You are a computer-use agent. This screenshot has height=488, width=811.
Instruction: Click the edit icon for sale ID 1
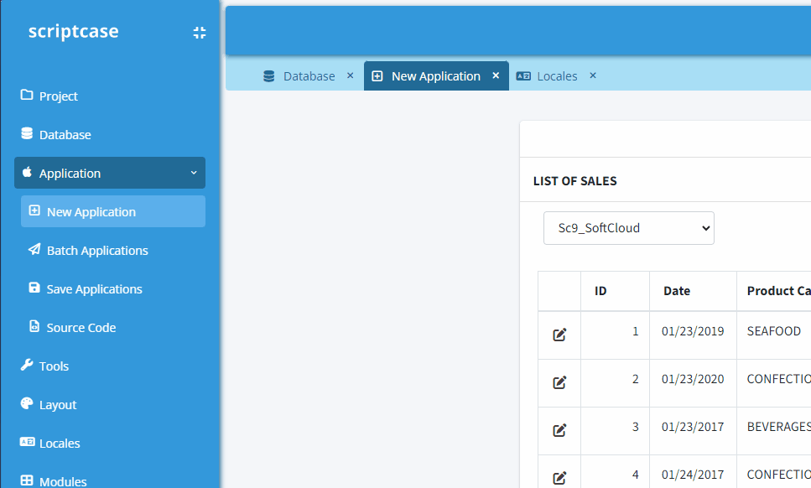click(x=559, y=335)
